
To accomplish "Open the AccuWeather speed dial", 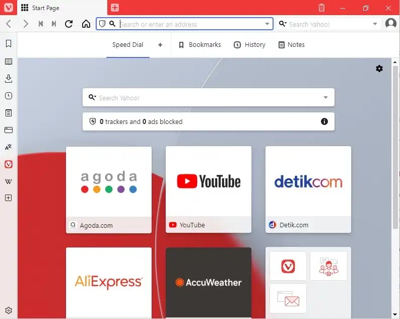I will click(209, 283).
